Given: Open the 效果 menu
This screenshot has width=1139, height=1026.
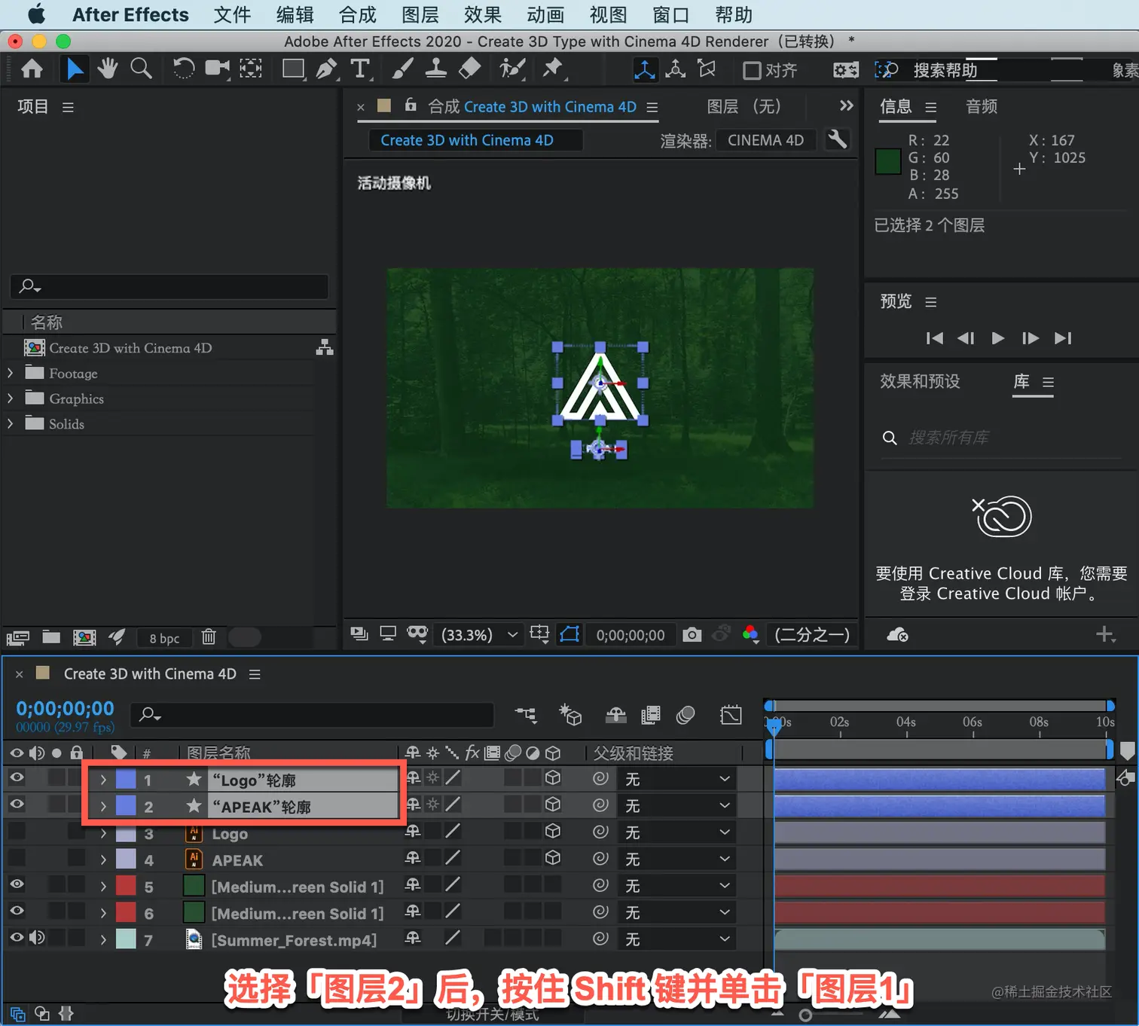Looking at the screenshot, I should click(x=483, y=14).
